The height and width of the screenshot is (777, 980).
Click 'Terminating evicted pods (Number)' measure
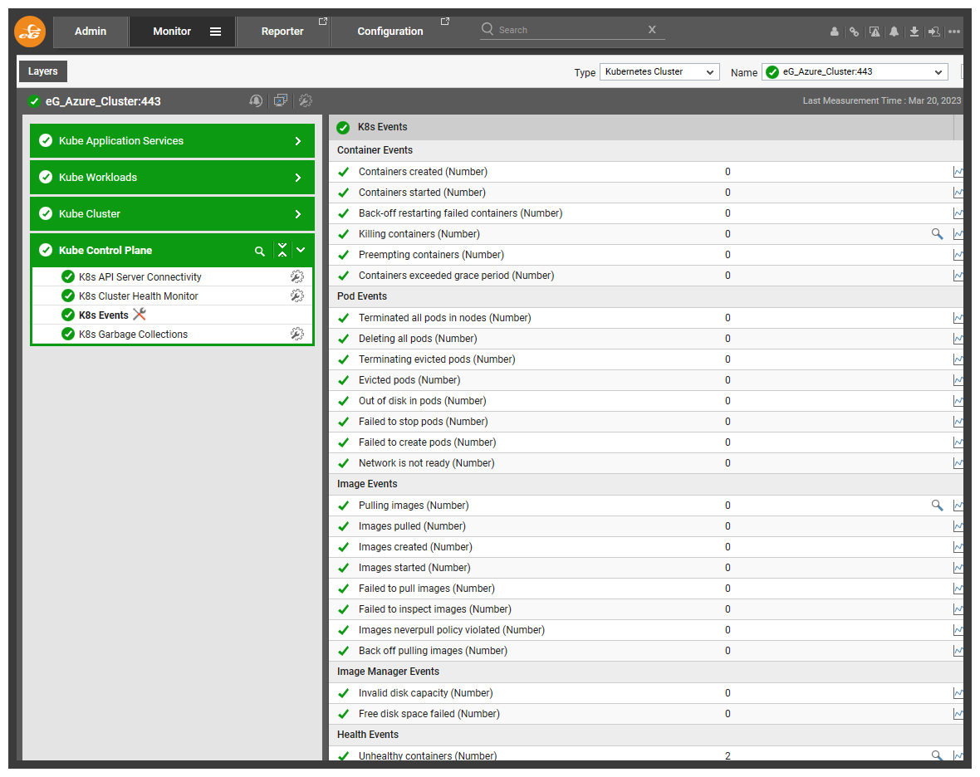(437, 359)
